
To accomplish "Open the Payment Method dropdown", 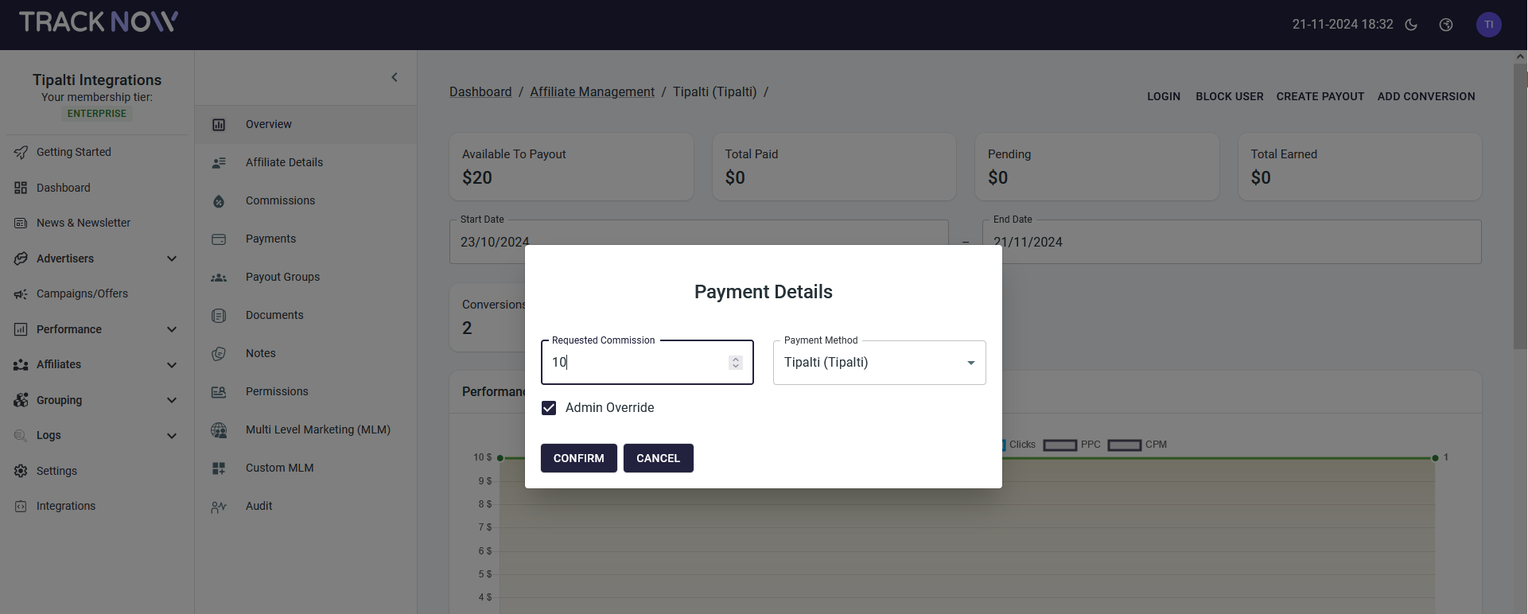I will [x=879, y=363].
